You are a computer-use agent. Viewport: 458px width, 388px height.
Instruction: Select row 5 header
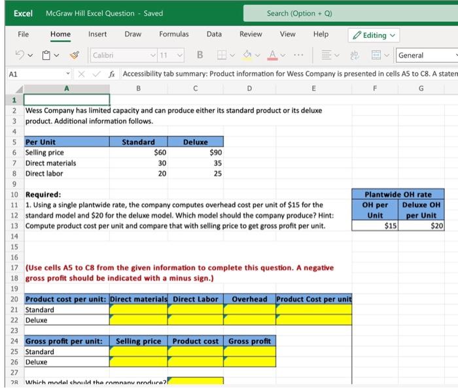tap(14, 142)
